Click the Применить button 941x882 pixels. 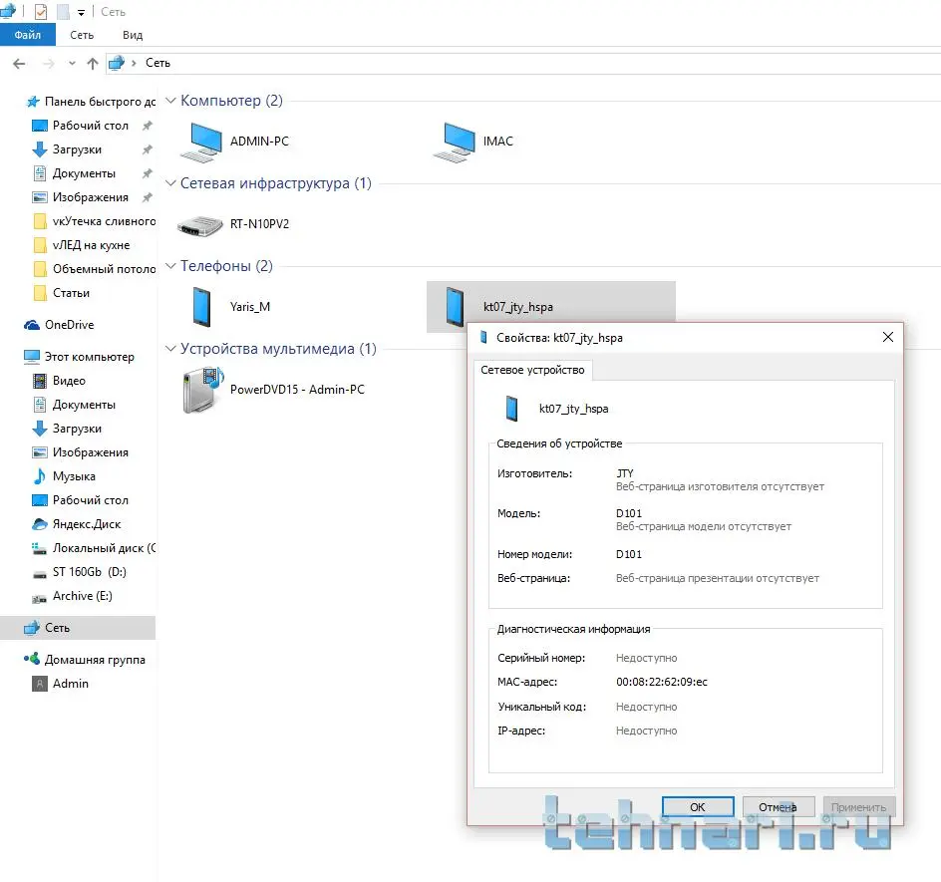[859, 807]
